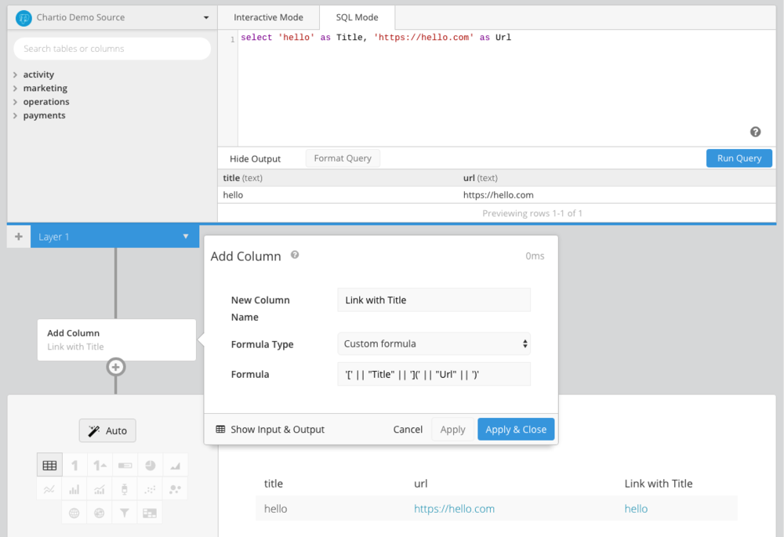Switch to the Interactive Mode tab

(268, 17)
